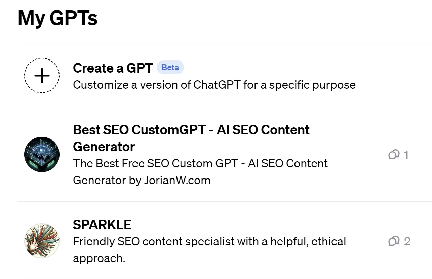This screenshot has height=279, width=432.
Task: Open the Best SEO CustomGPT brain avatar
Action: (42, 154)
